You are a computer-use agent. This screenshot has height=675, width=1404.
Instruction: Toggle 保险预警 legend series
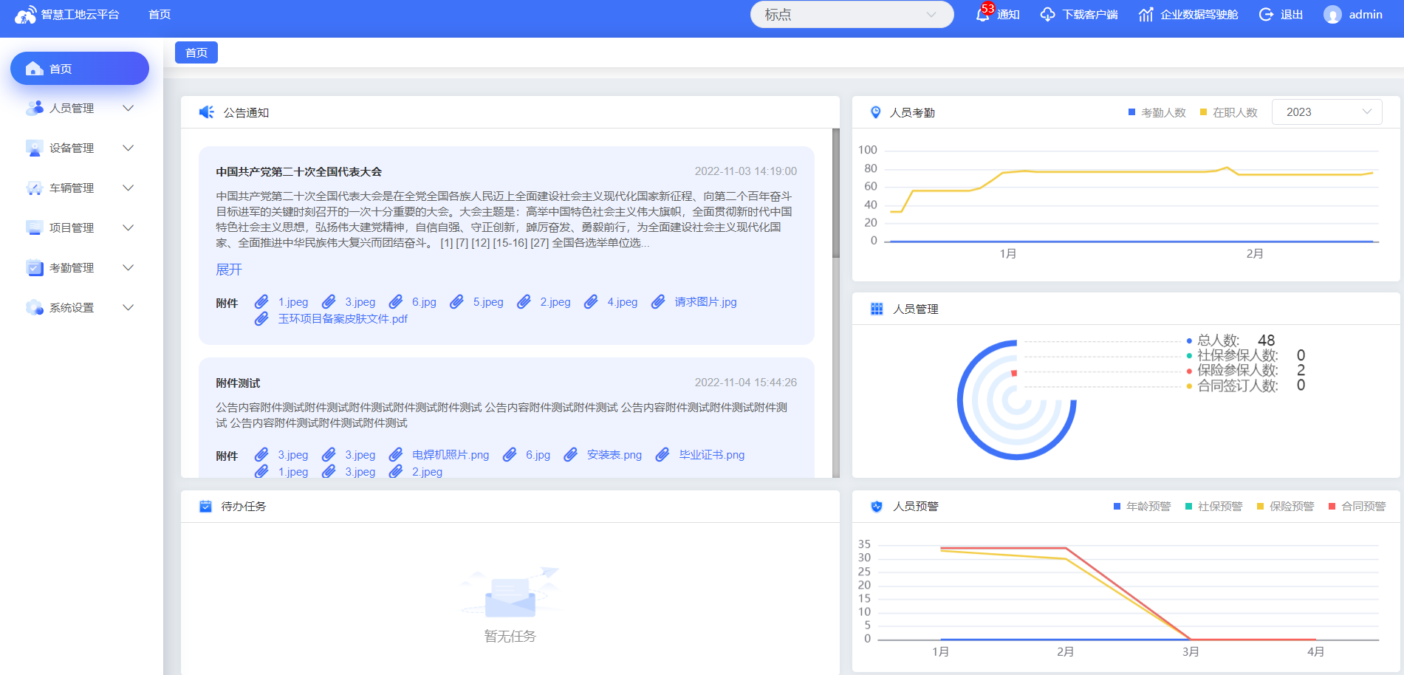tap(1285, 506)
